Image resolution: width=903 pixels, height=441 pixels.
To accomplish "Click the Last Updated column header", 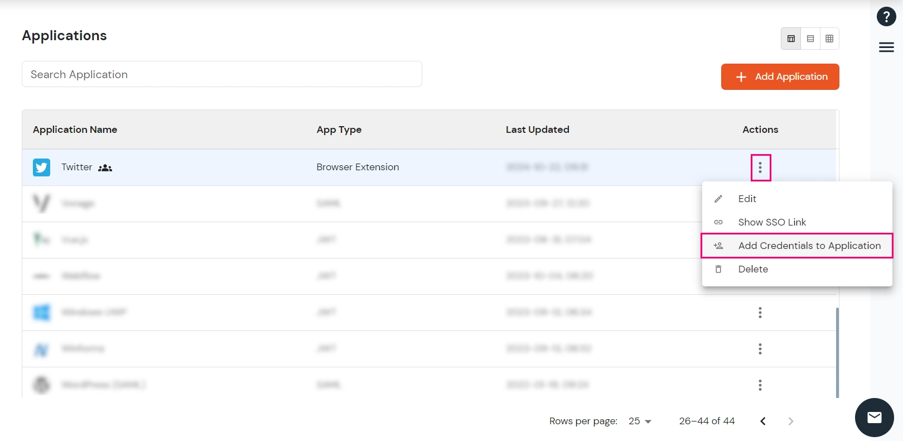I will (x=538, y=130).
